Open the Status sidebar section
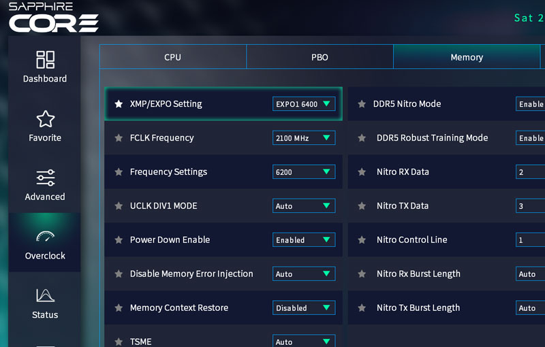The image size is (545, 347). point(45,303)
